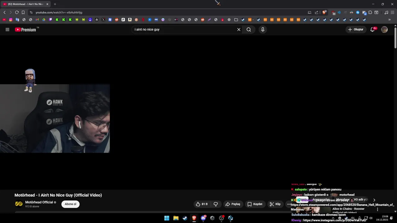Viewport: 397px width, 223px height.
Task: Open the Oluştur create button
Action: (x=356, y=29)
